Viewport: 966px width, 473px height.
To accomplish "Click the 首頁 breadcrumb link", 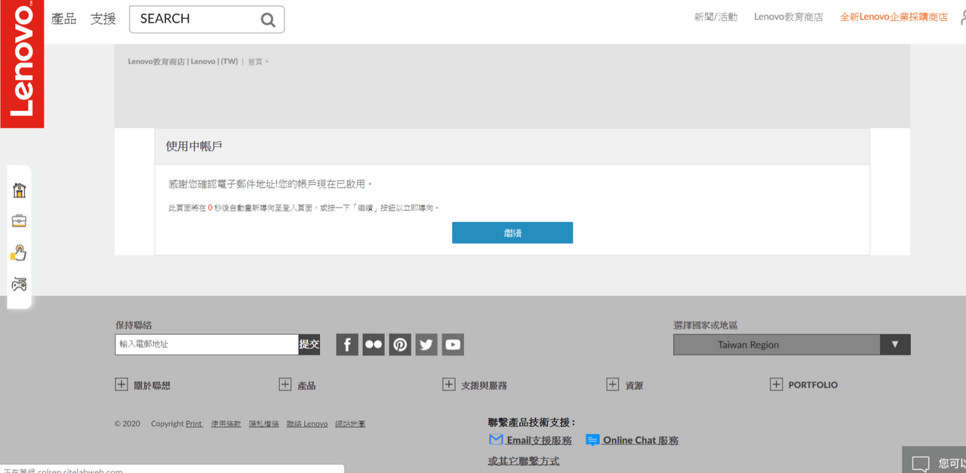I will 255,62.
